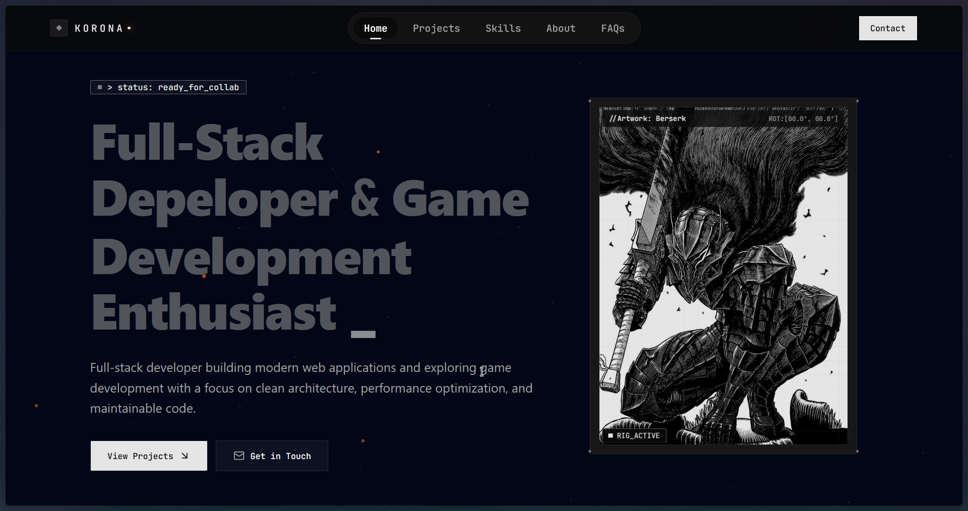Click the envelope icon in Get in Touch
The width and height of the screenshot is (968, 511).
coord(239,456)
